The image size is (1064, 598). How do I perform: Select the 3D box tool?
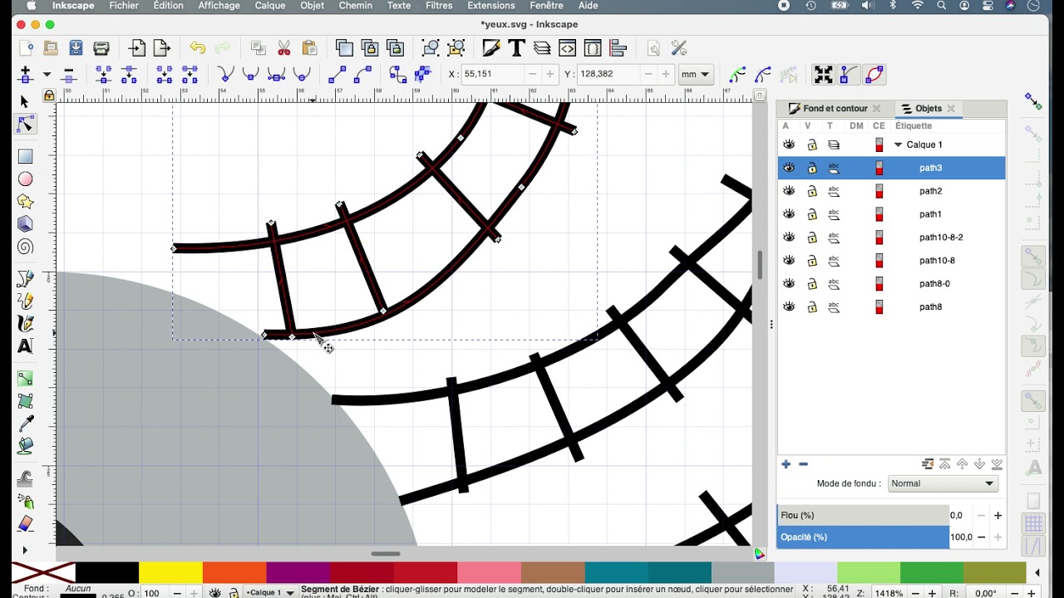(x=25, y=224)
